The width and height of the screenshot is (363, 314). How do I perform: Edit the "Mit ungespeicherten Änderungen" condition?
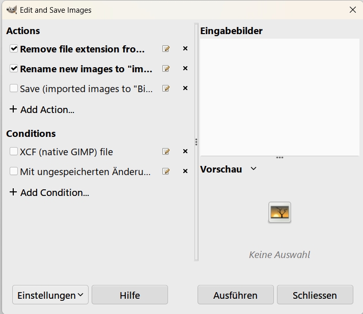(165, 172)
